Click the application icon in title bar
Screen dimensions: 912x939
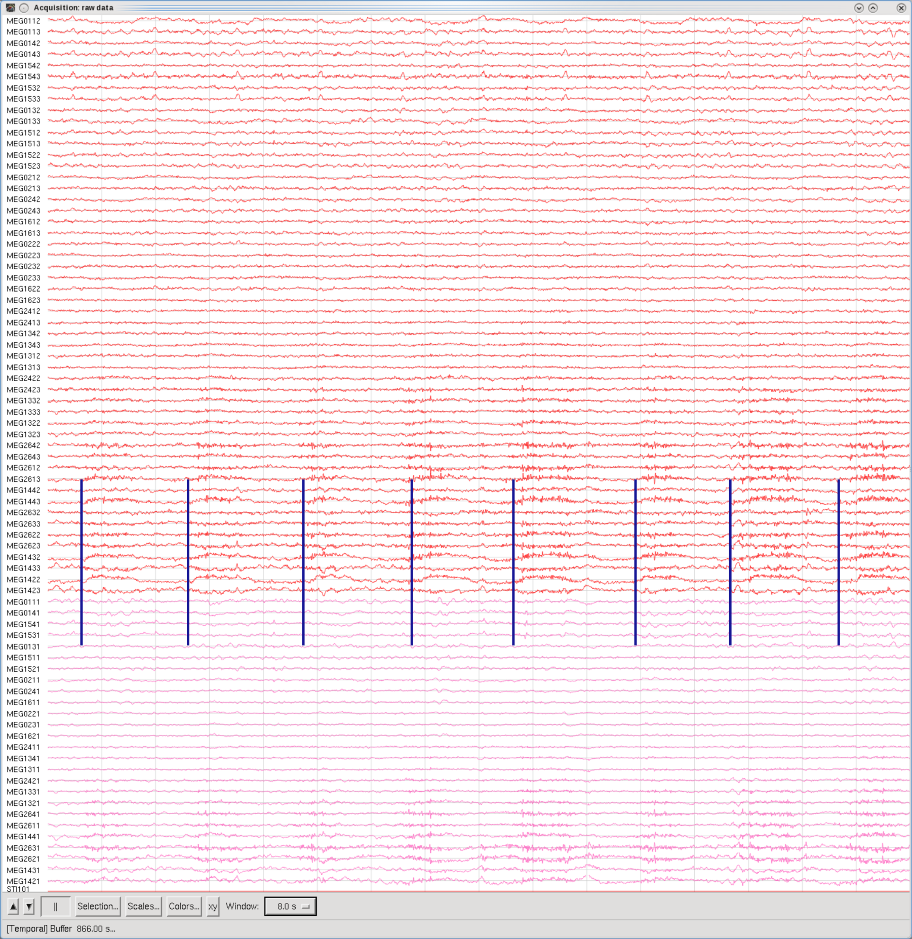[x=10, y=8]
